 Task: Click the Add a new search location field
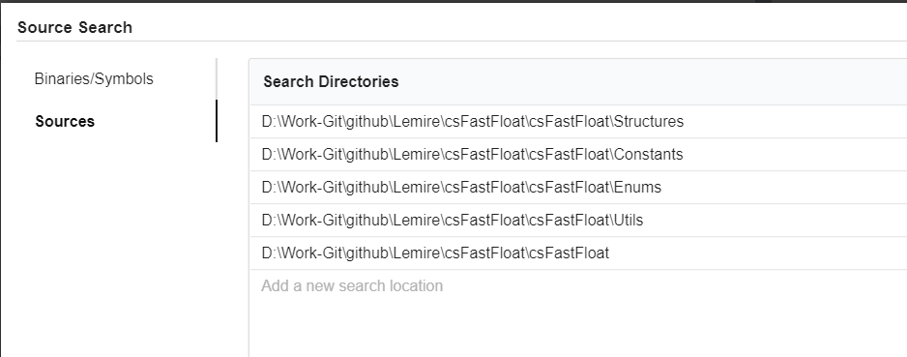coord(578,285)
